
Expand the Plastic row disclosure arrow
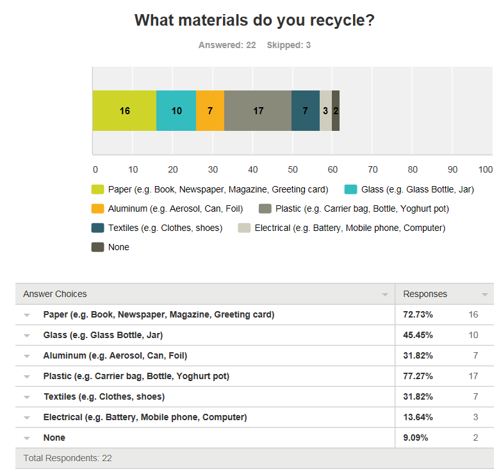tap(28, 377)
